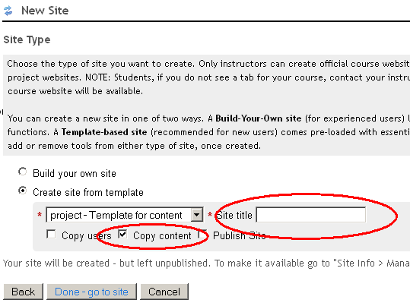The image size is (410, 306).
Task: Cancel the new site creation
Action: (x=164, y=292)
